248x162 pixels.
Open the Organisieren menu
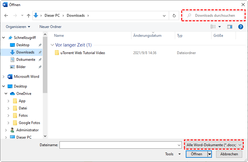click(x=18, y=27)
